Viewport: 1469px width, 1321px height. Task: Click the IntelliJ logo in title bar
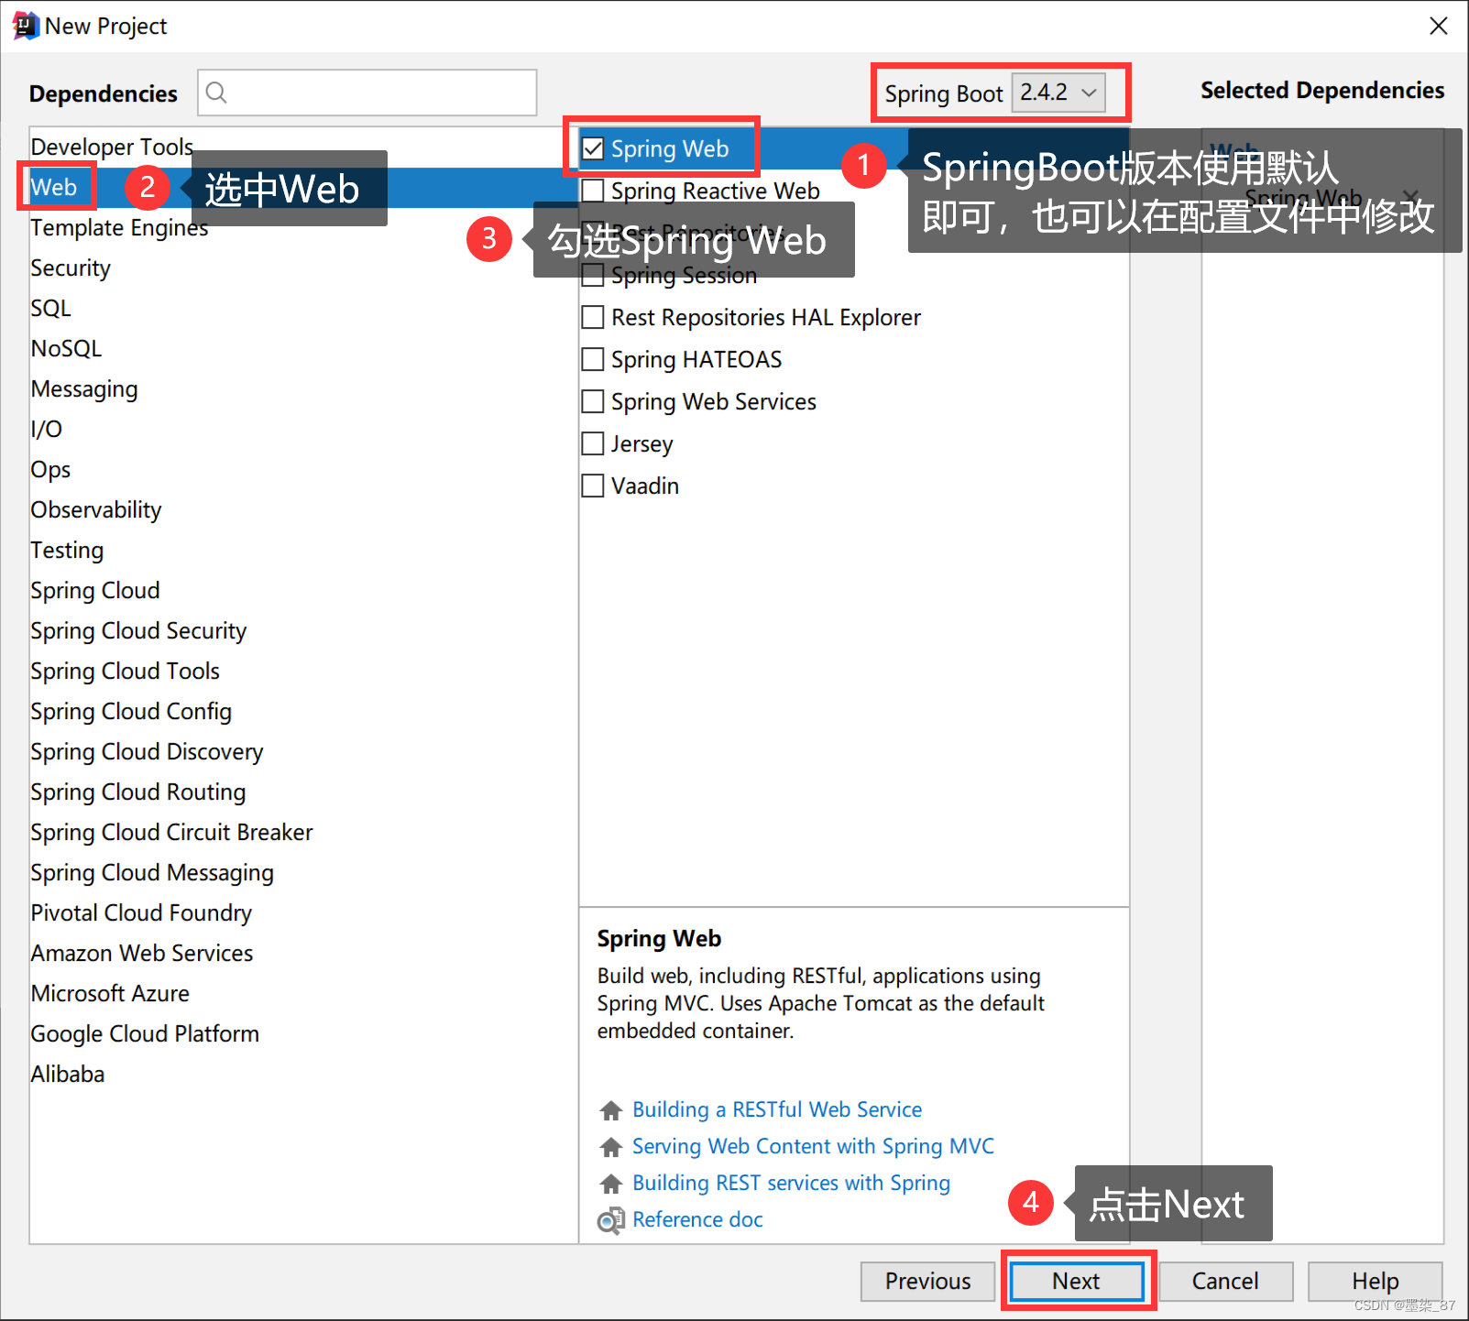[25, 26]
